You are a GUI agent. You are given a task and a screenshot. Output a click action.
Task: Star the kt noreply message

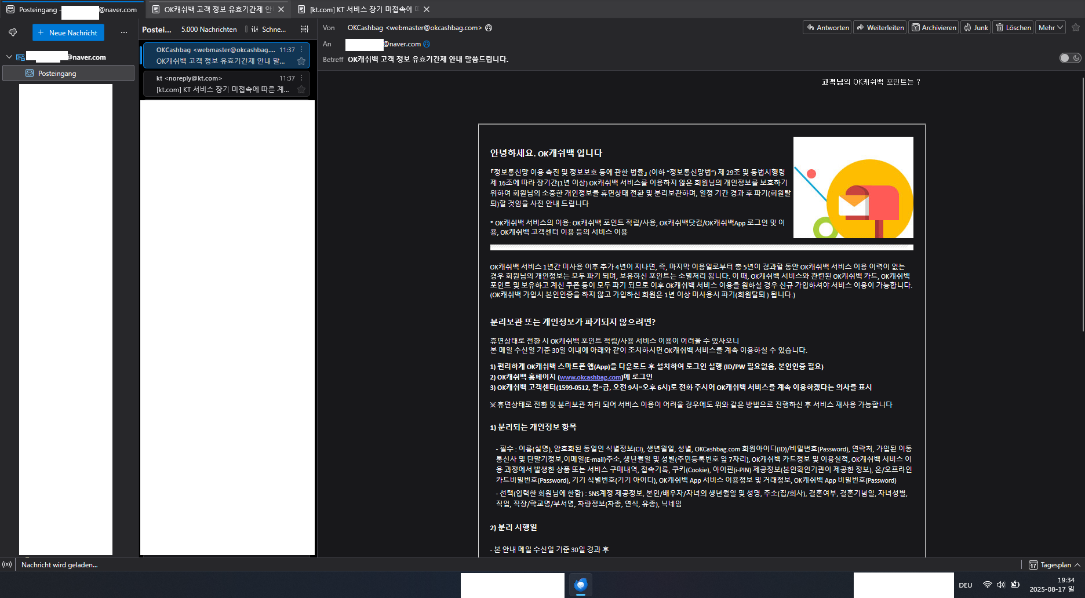[301, 89]
